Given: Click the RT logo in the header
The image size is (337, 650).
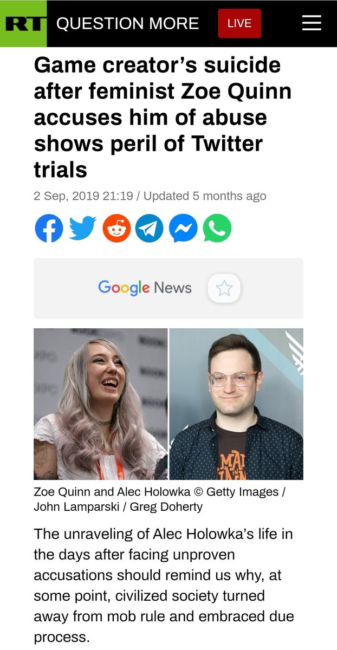Looking at the screenshot, I should 23,23.
